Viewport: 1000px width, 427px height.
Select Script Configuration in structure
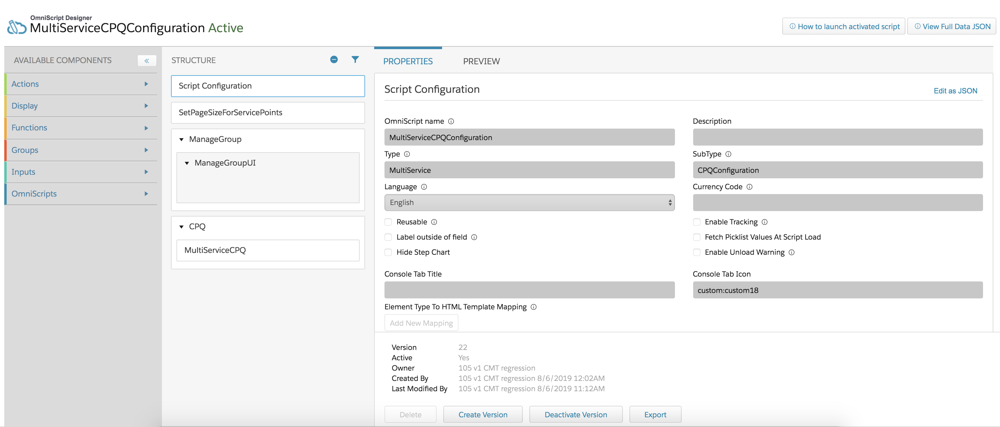[x=268, y=86]
